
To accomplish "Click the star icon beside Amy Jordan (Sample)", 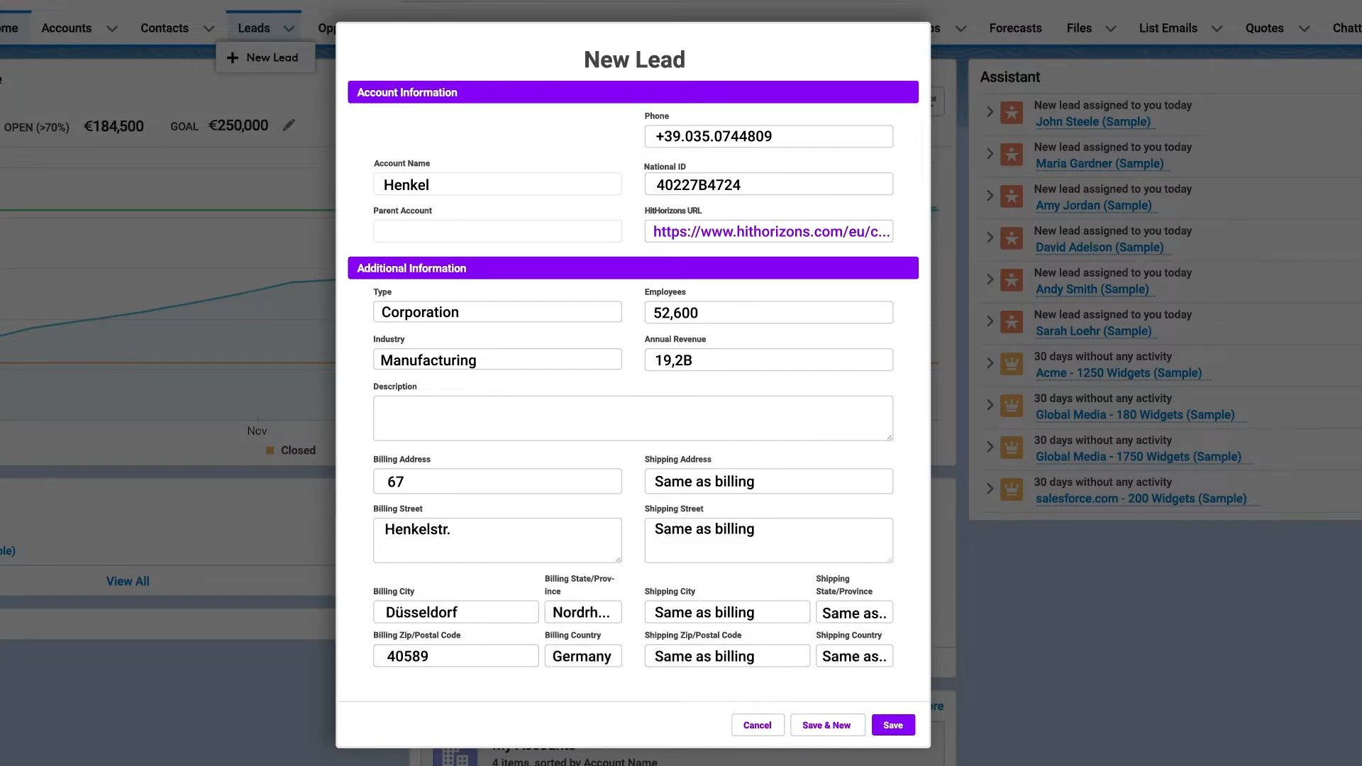I will tap(1012, 196).
